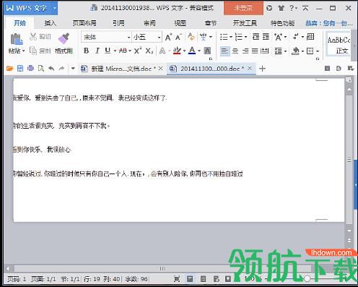
Task: Expand the numbered list dropdown arrow
Action: (245, 37)
